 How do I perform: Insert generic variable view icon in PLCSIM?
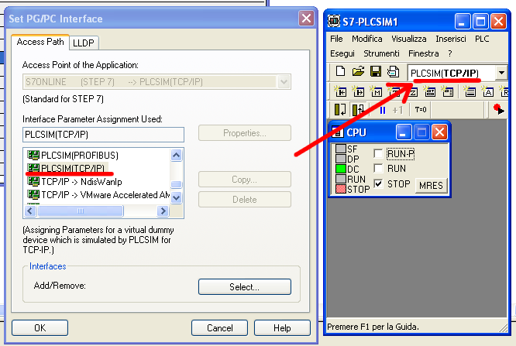430,92
